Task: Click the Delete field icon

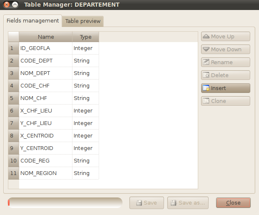Action: 206,75
